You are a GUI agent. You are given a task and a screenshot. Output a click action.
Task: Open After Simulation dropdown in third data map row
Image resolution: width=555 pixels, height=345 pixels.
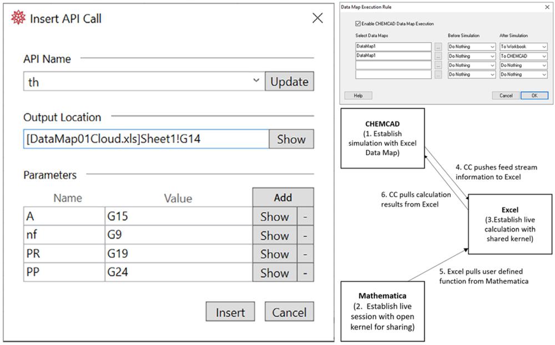tap(523, 65)
